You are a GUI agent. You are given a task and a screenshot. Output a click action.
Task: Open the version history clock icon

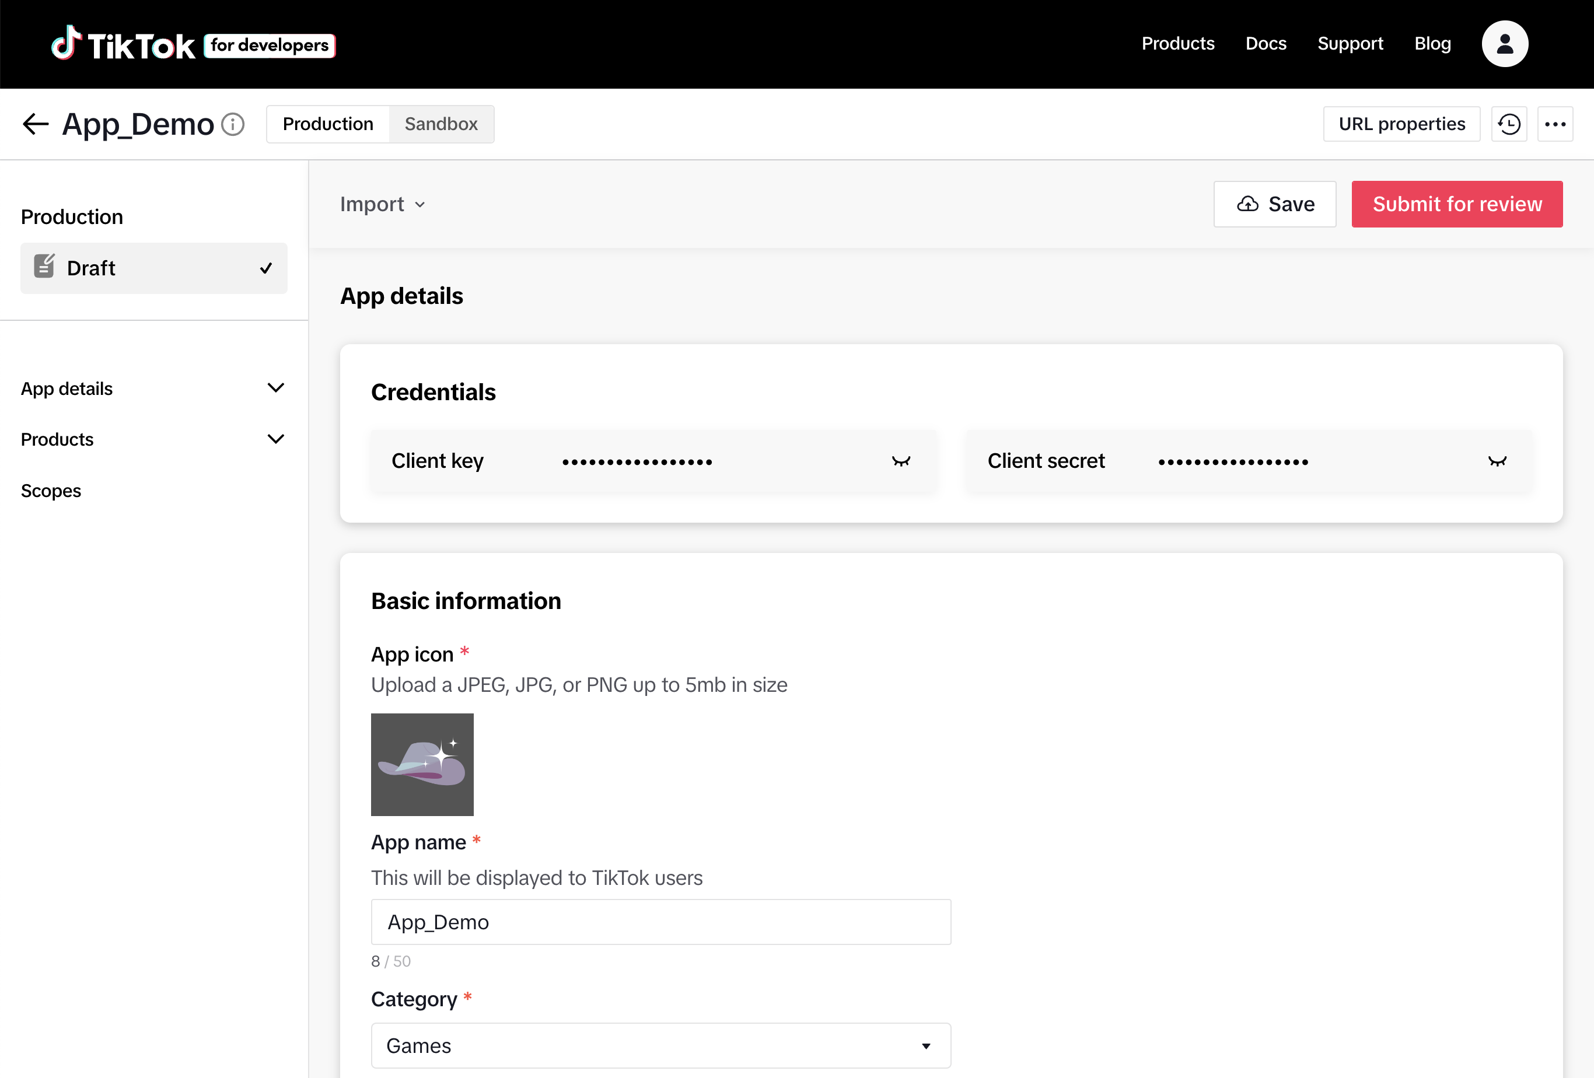pyautogui.click(x=1509, y=124)
